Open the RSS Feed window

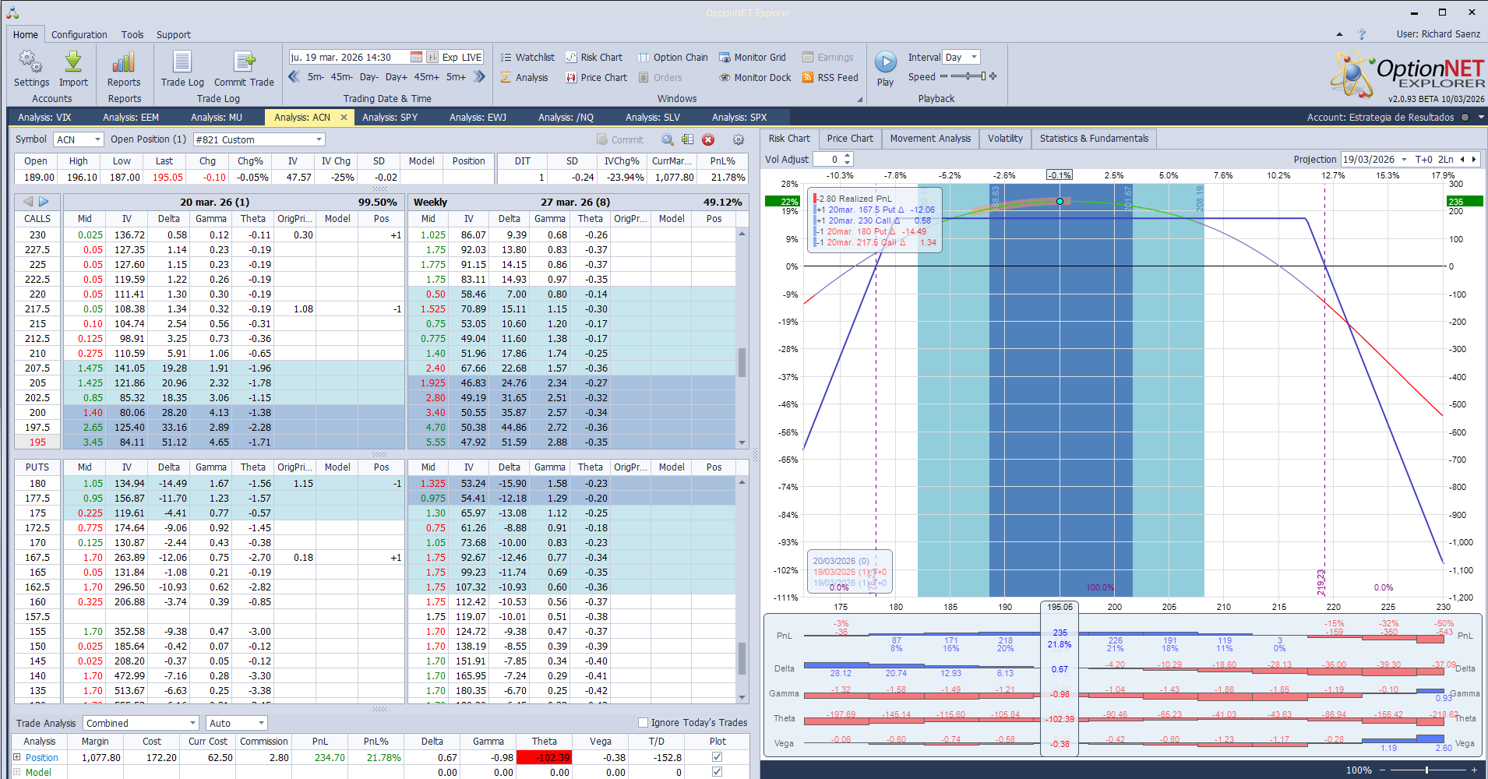830,77
